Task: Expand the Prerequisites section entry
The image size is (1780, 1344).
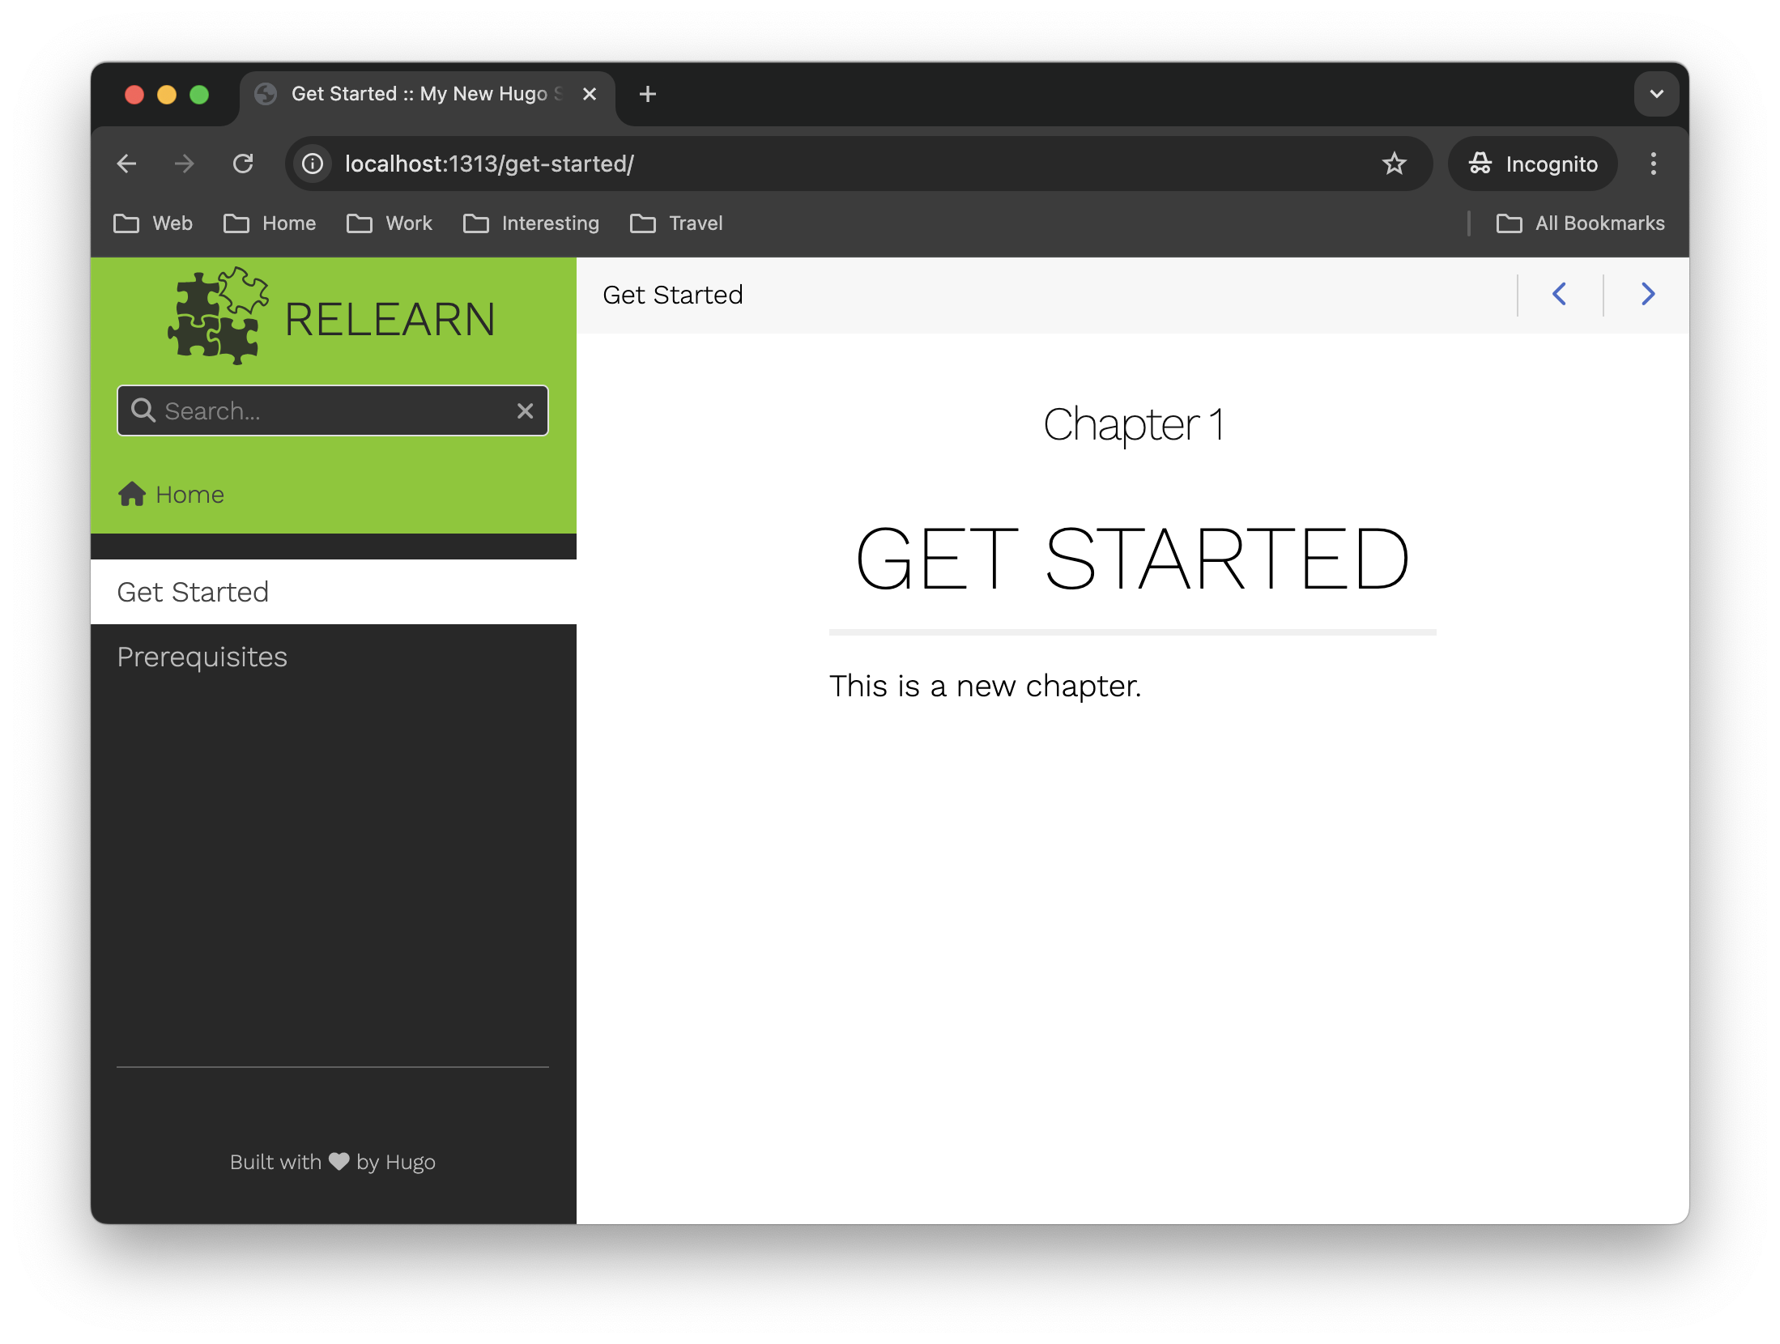Action: (202, 655)
